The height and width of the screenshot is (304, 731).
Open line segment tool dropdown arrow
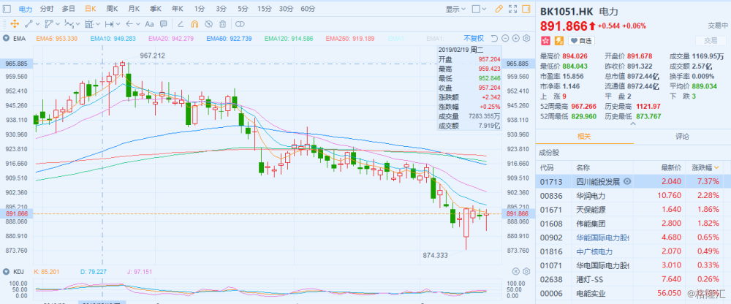pos(37,24)
